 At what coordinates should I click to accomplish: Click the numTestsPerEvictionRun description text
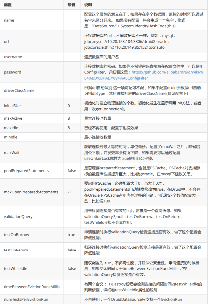coord(133,299)
